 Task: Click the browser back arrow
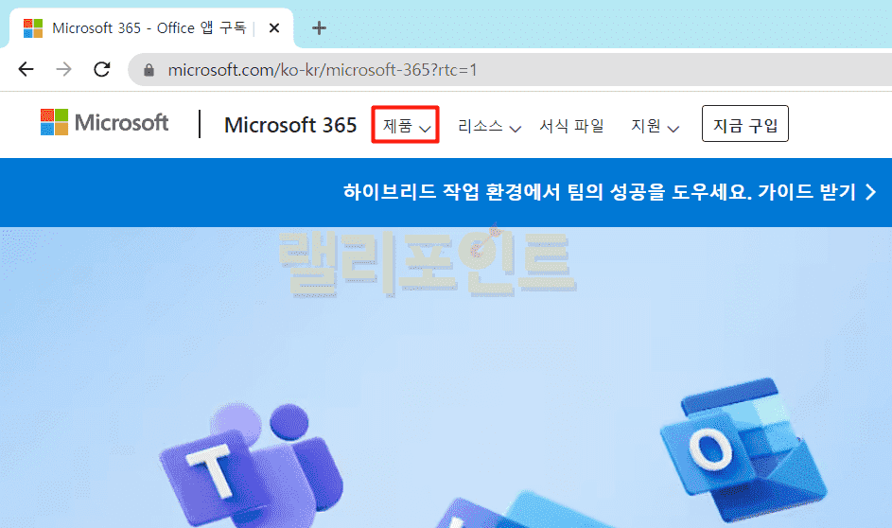(x=26, y=69)
